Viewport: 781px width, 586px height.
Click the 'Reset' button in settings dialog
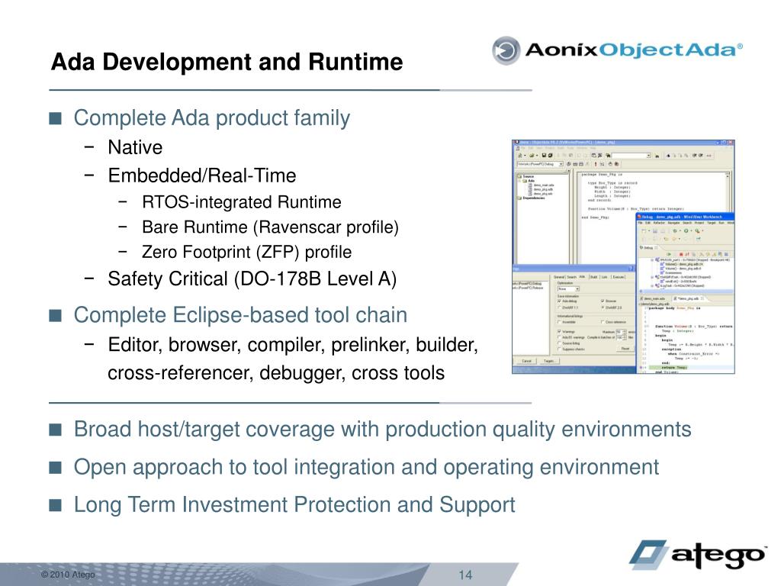point(625,349)
